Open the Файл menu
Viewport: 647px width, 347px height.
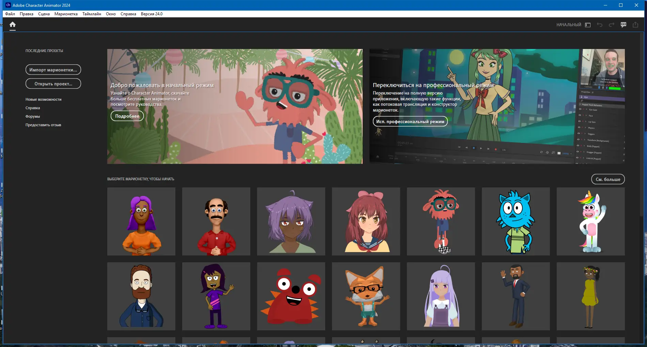tap(10, 14)
